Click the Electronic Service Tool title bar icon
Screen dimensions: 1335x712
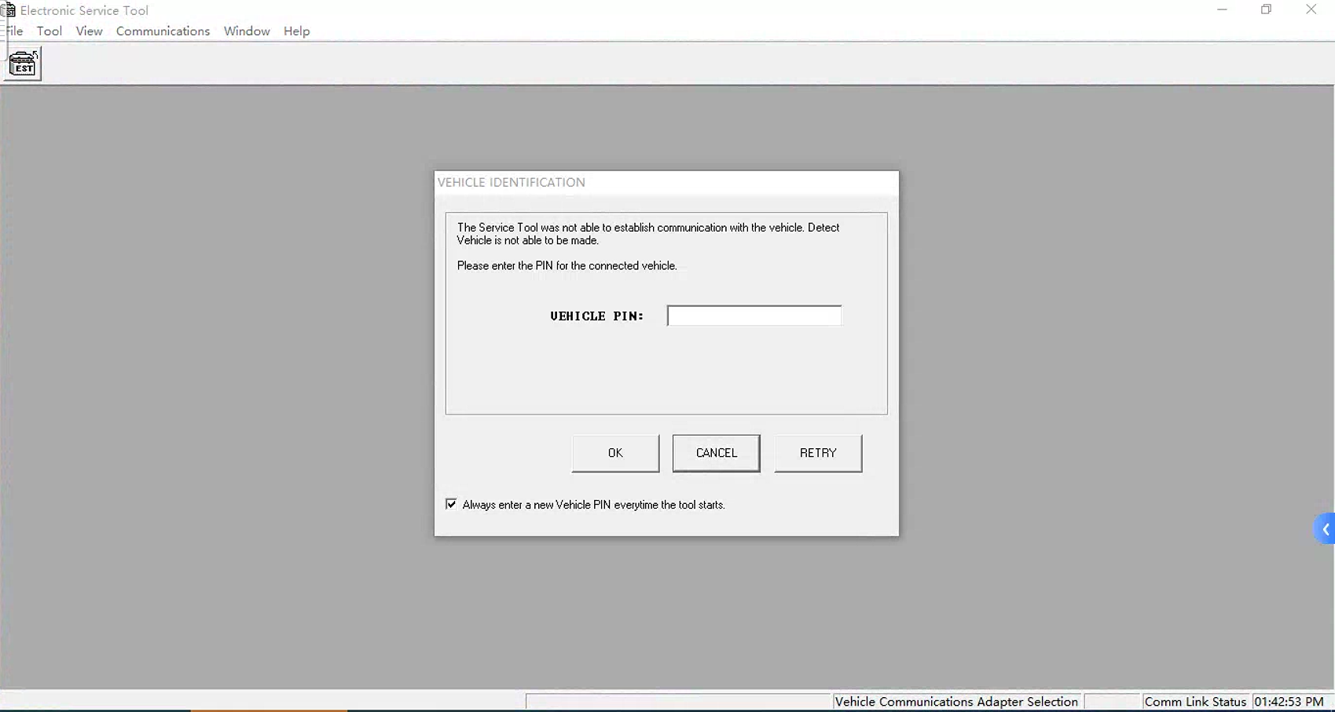[x=9, y=10]
